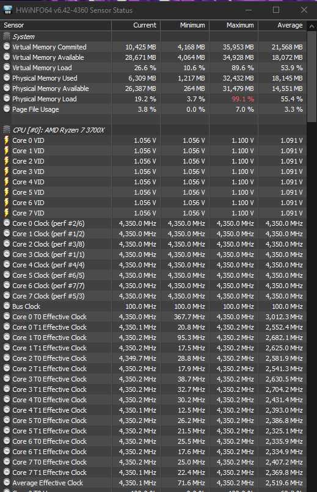Click the Physical Memory Available sensor icon

7,88
